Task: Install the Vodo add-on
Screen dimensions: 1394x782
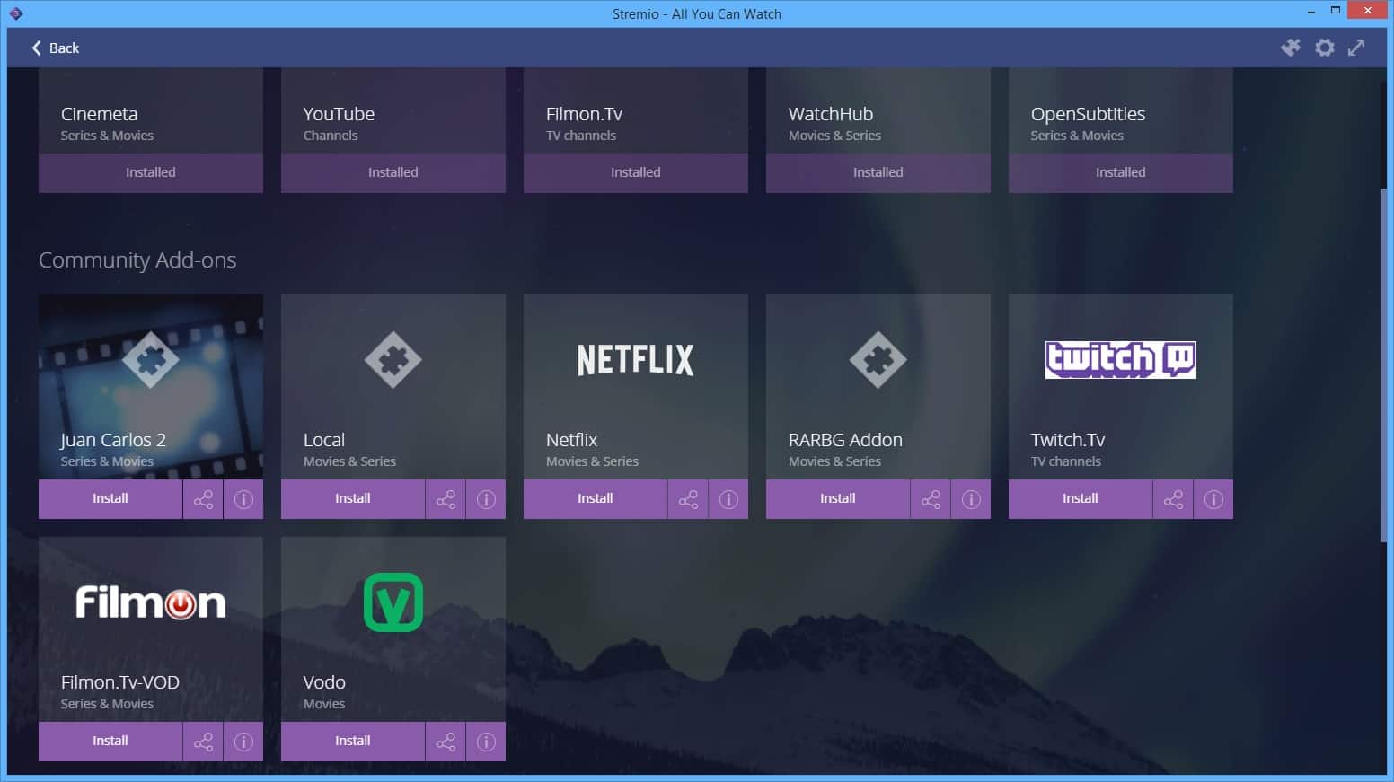Action: [353, 741]
